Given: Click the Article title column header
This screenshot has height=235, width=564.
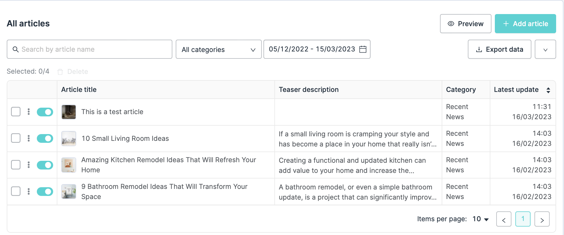Looking at the screenshot, I should tap(79, 90).
